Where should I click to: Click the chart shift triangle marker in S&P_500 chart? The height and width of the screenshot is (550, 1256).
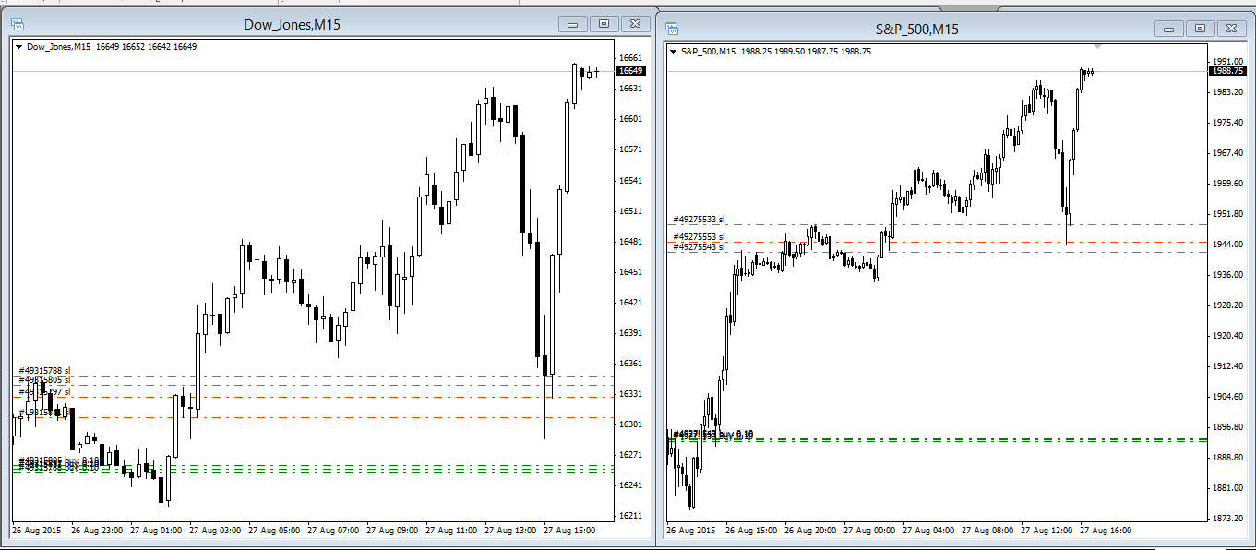[x=1097, y=45]
